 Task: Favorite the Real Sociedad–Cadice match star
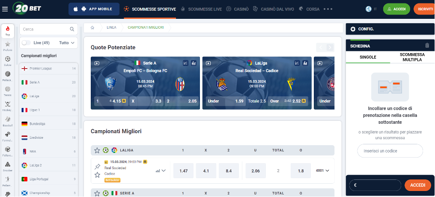tap(97, 175)
